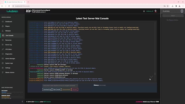Open the Diagnostics menu item
Screen dimensions: 185x104
9,54
